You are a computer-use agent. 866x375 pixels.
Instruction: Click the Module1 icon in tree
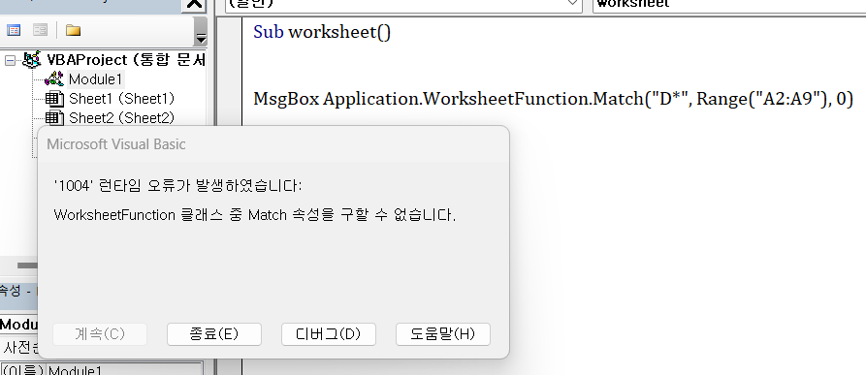54,78
